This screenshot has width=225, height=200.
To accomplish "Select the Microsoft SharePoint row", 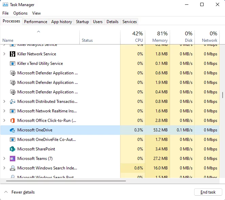I will point(110,149).
